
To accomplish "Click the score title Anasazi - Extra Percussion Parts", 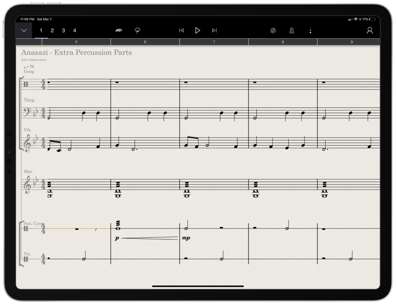I will [x=76, y=53].
